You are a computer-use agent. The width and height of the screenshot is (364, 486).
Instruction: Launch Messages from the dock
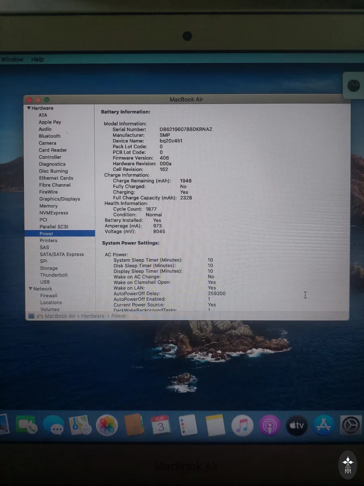(x=53, y=425)
